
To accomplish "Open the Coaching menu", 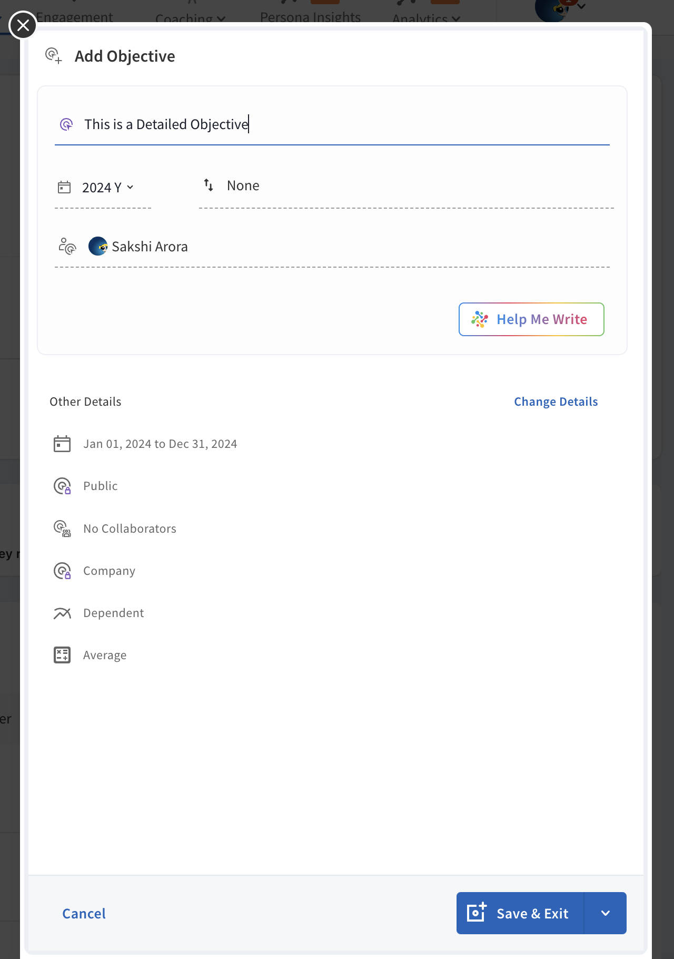I will (x=190, y=18).
